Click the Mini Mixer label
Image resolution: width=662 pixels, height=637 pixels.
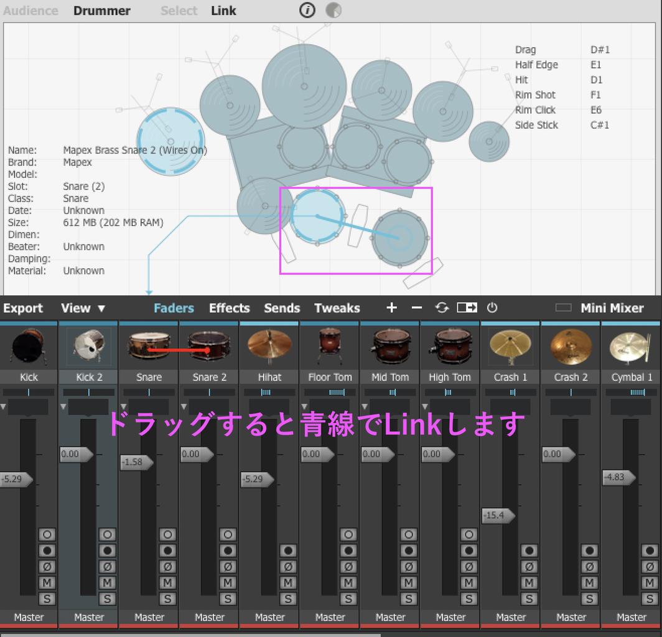[x=612, y=308]
